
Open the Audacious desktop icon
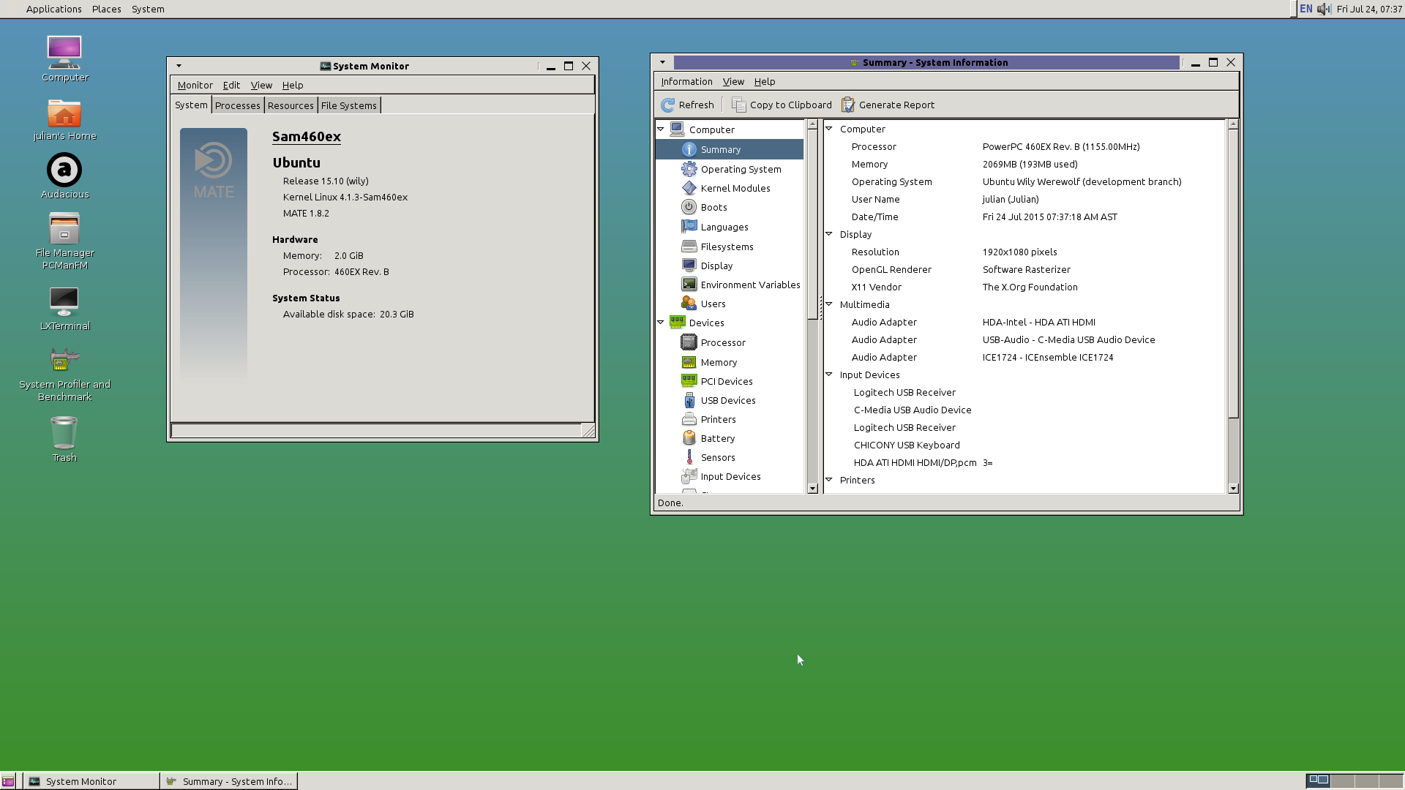click(x=64, y=170)
